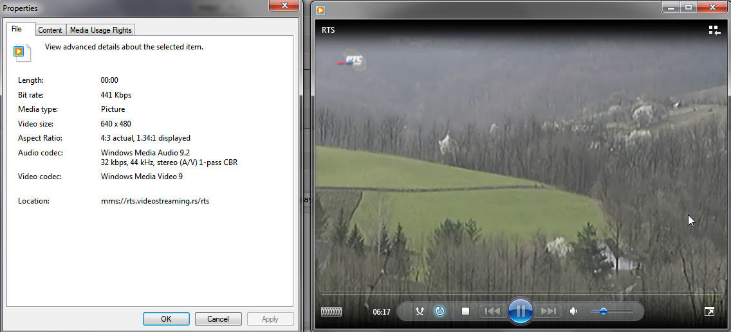
Task: Mute the player volume
Action: pos(574,311)
